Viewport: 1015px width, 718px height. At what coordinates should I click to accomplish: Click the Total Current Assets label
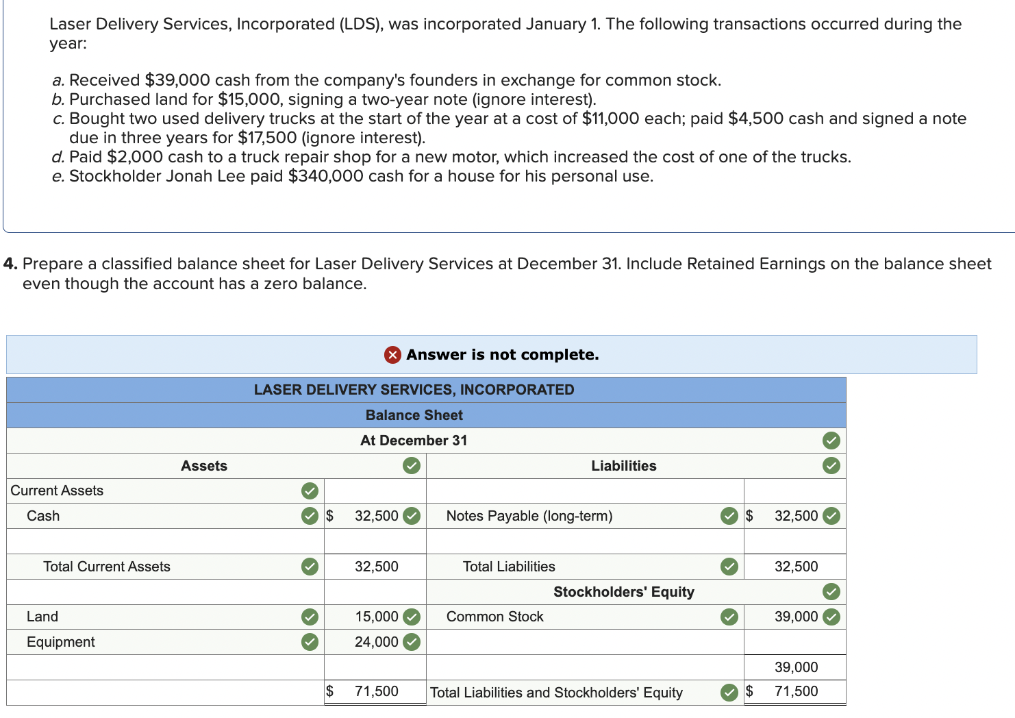point(107,567)
